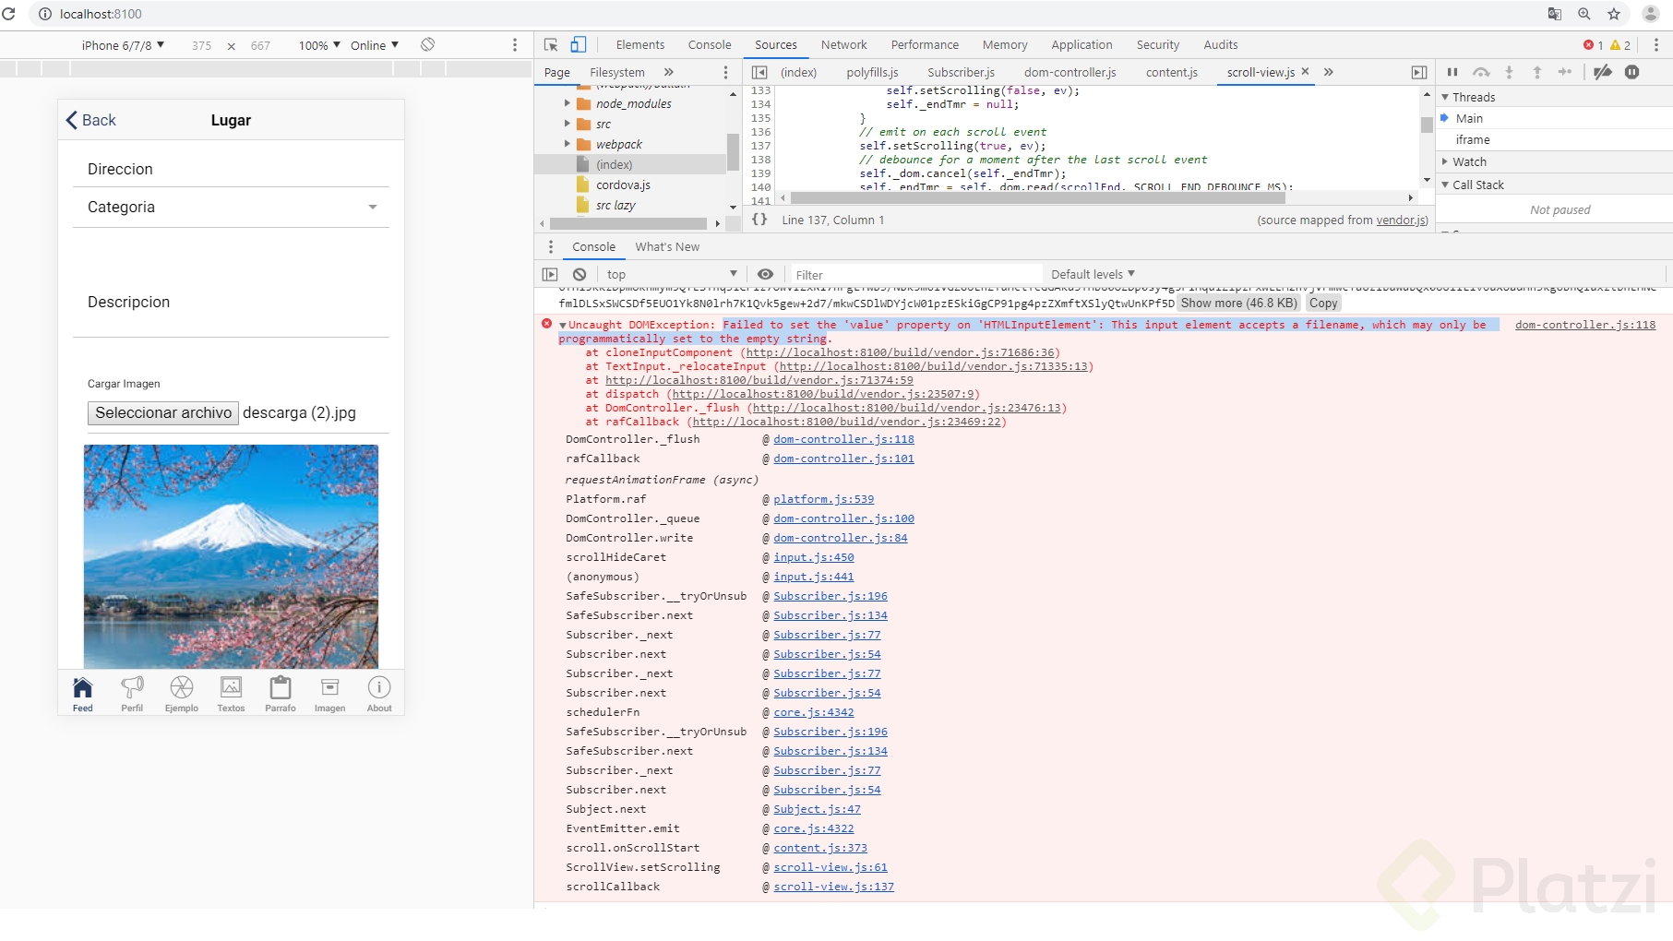Click the inspect element picker icon
Viewport: 1673px width, 941px height.
(551, 45)
